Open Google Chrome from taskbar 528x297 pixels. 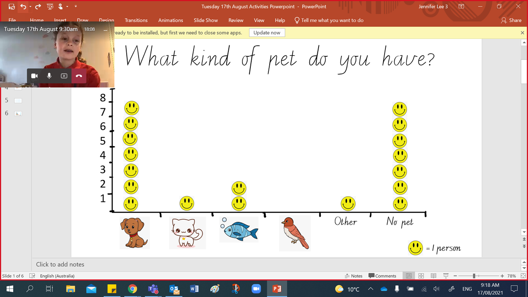132,289
